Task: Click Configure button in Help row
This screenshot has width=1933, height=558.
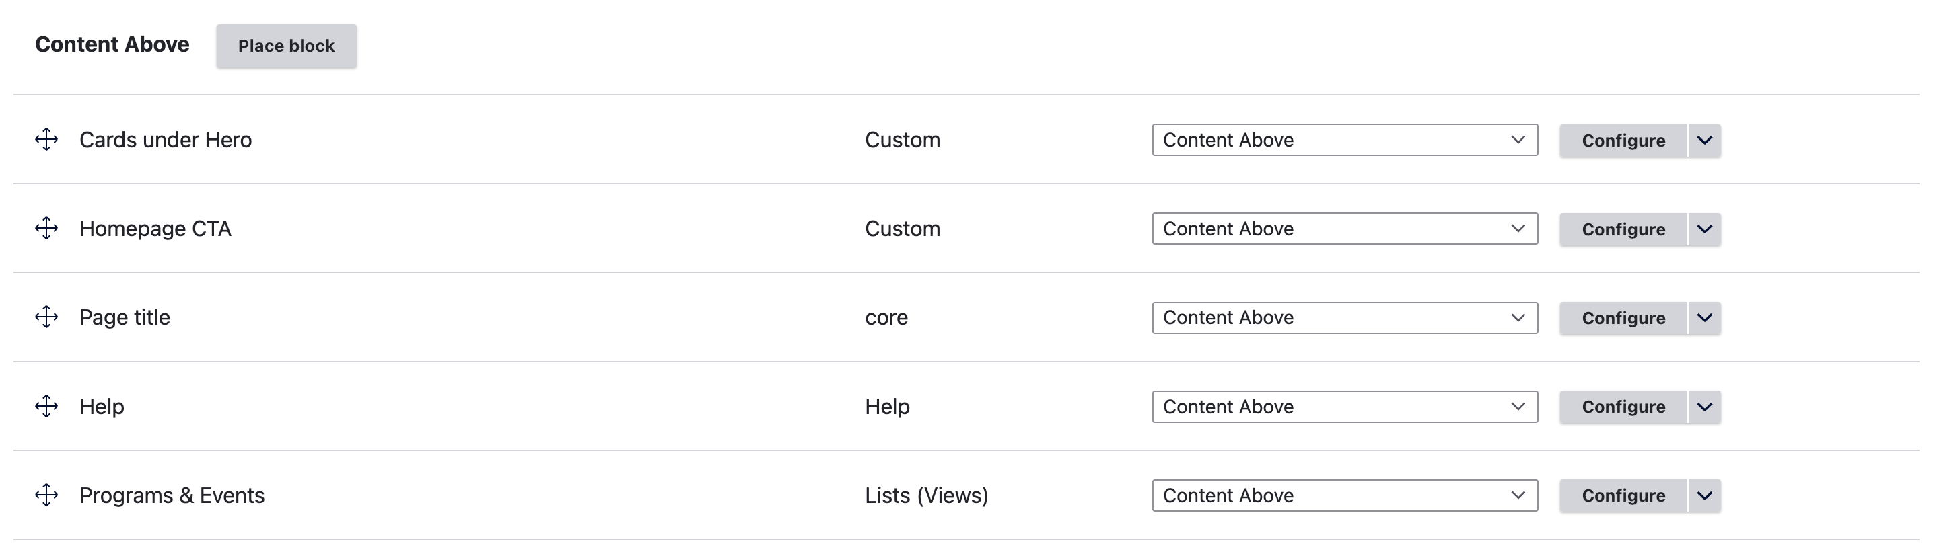Action: click(x=1622, y=407)
